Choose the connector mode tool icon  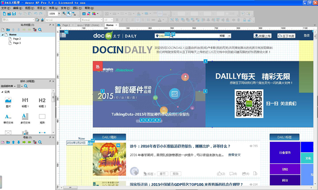click(74, 13)
